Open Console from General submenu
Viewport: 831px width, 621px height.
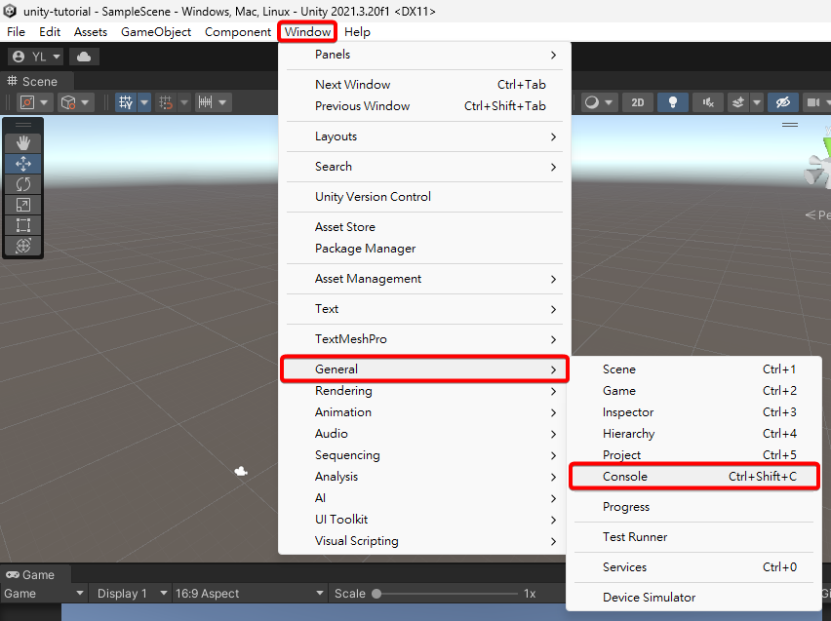[x=694, y=477]
